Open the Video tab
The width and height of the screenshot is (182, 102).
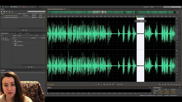click(8, 70)
